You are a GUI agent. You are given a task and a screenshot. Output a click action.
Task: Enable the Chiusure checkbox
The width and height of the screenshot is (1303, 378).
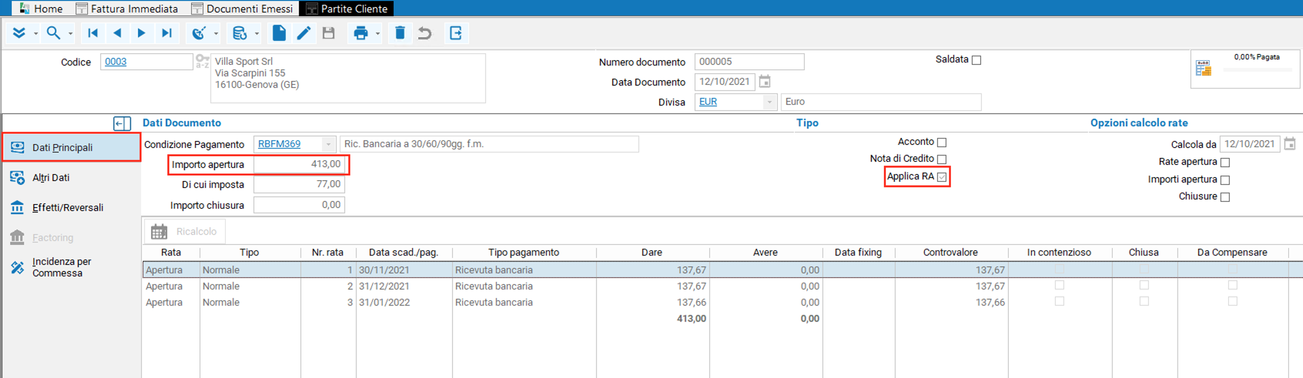[1225, 197]
